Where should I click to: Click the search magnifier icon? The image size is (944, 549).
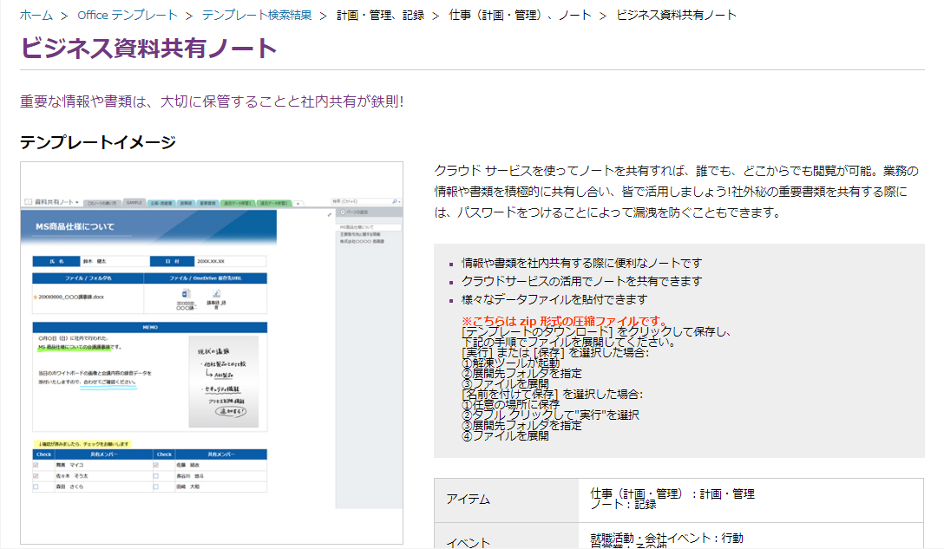[x=394, y=200]
